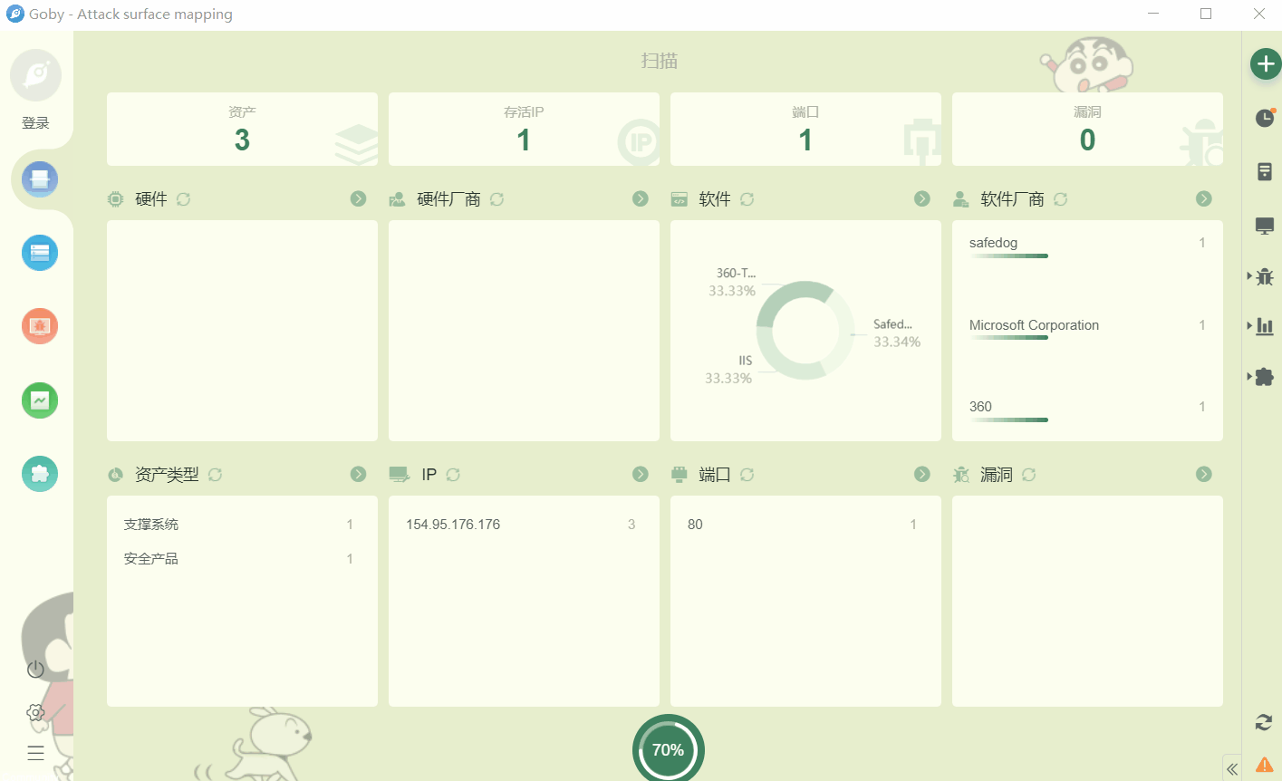Open the 漏洞 summary card
Image resolution: width=1282 pixels, height=781 pixels.
coord(1087,129)
